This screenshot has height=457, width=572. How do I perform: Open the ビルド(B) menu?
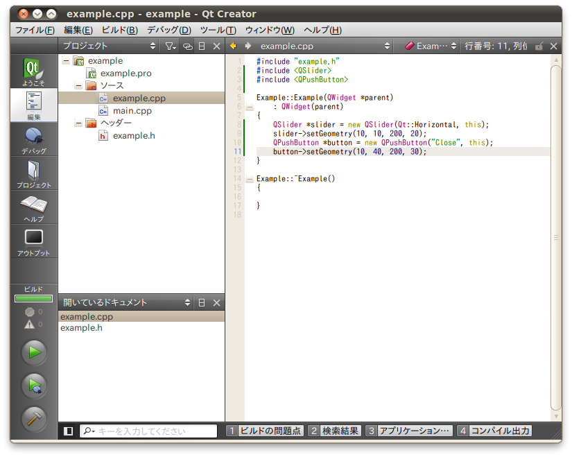119,30
